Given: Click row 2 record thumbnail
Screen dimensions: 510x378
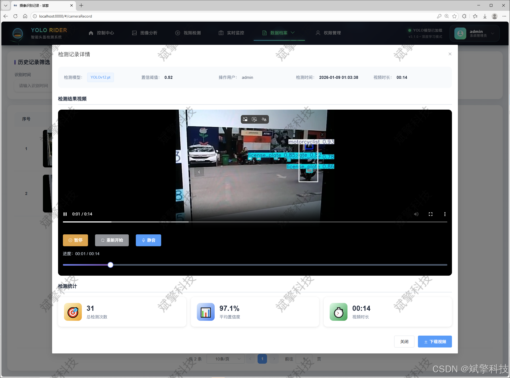Looking at the screenshot, I should 48,193.
